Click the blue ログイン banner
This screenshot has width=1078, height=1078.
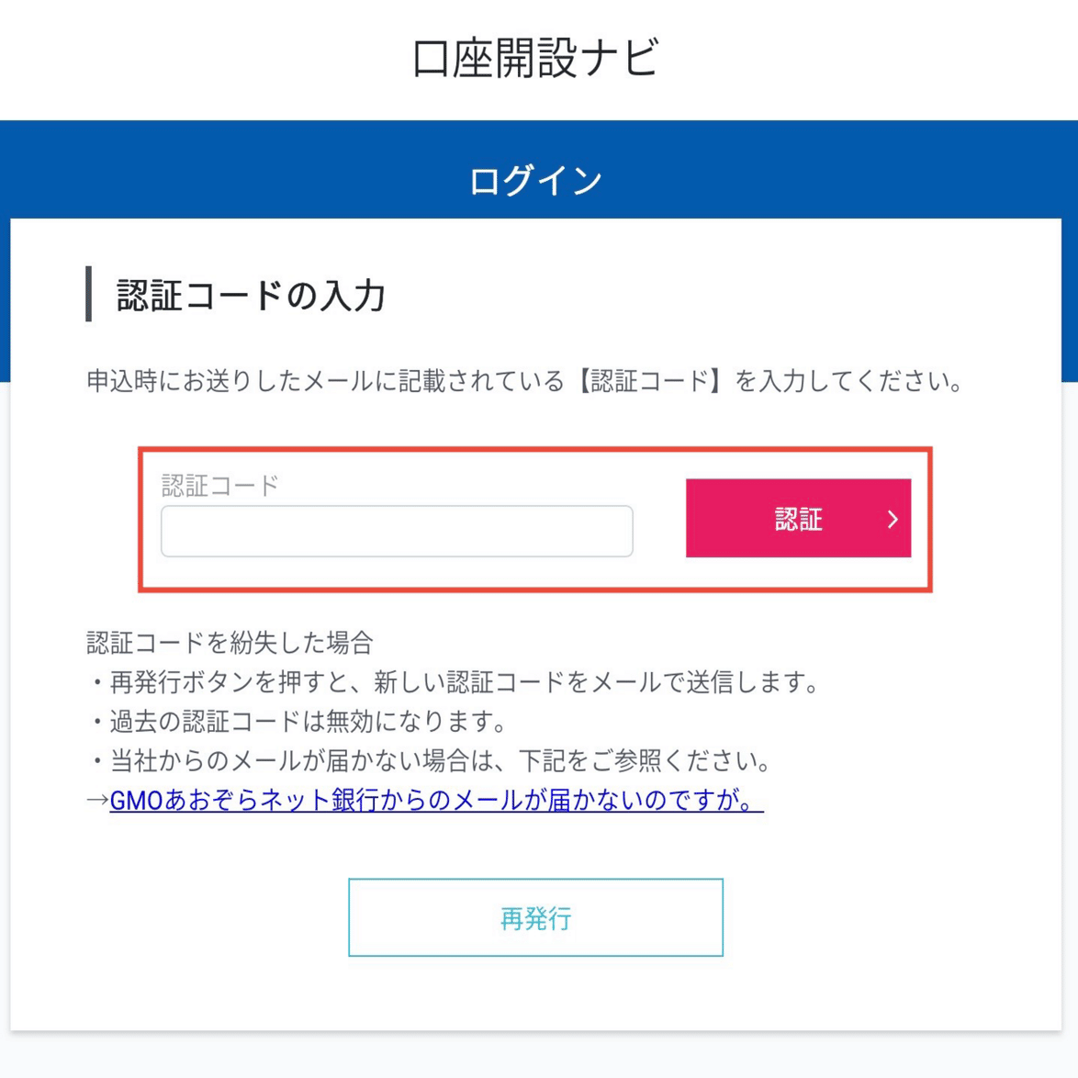tap(538, 178)
